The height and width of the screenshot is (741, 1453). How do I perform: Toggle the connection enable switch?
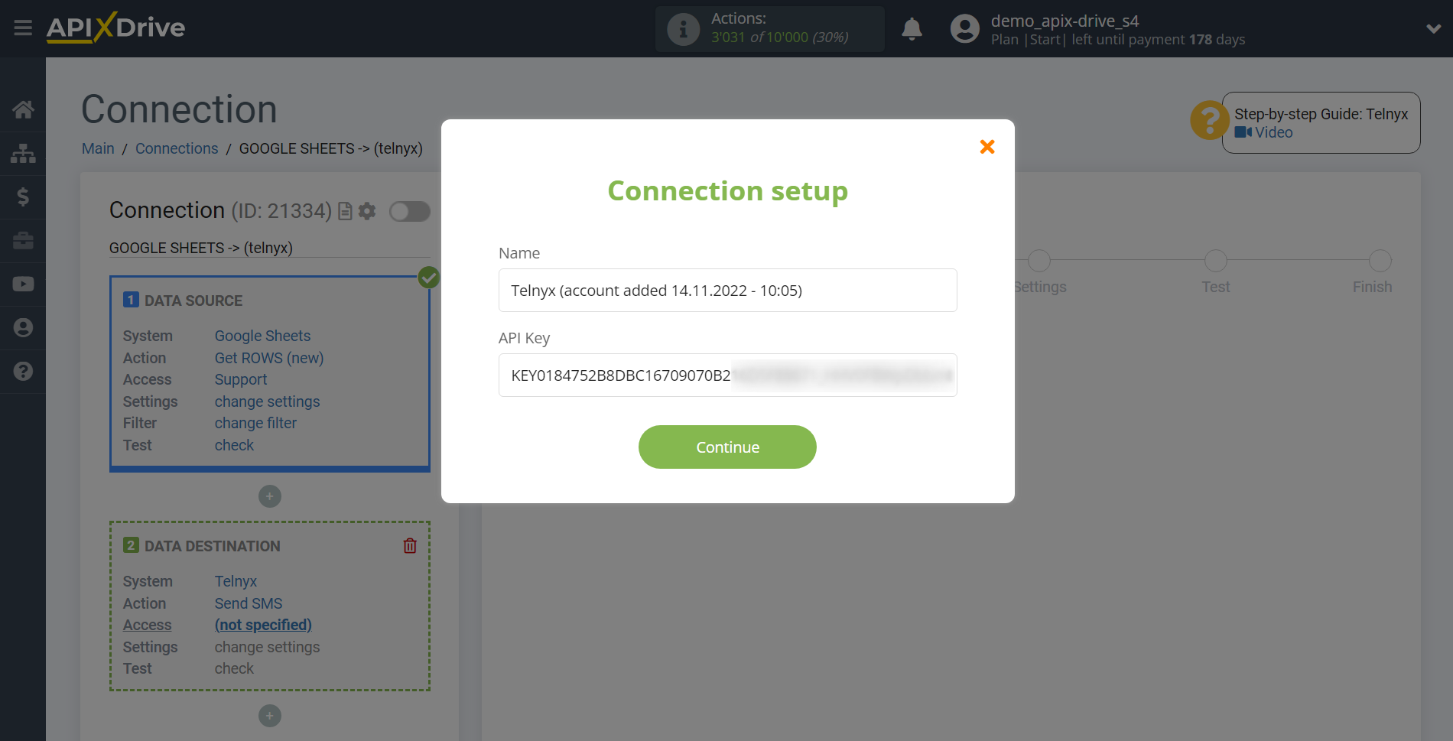tap(410, 211)
